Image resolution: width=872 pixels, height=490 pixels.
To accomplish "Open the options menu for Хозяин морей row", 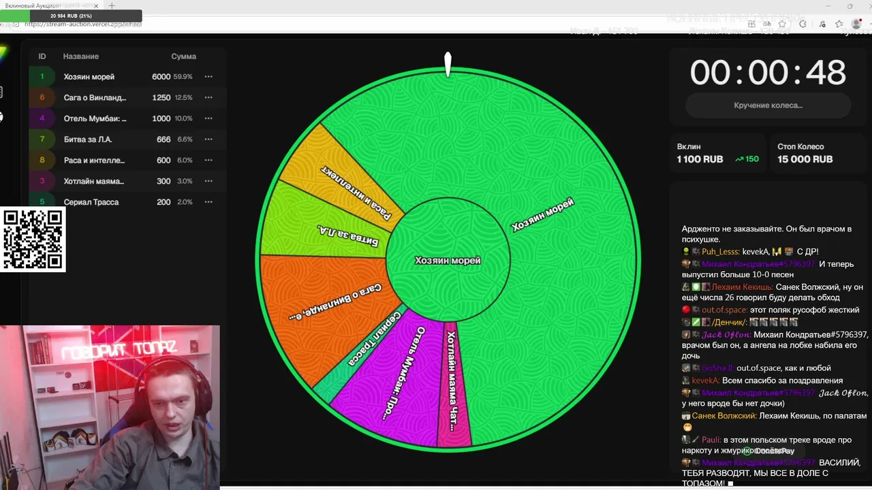I will pyautogui.click(x=208, y=77).
